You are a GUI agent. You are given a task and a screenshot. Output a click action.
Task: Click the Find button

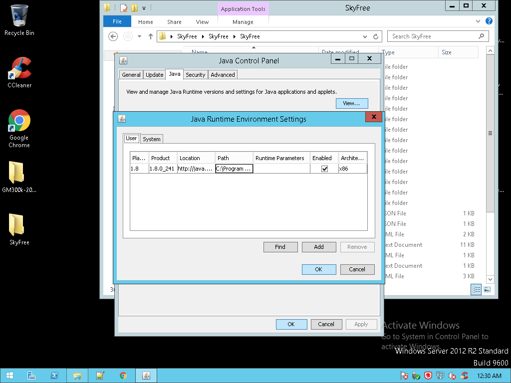click(x=280, y=247)
